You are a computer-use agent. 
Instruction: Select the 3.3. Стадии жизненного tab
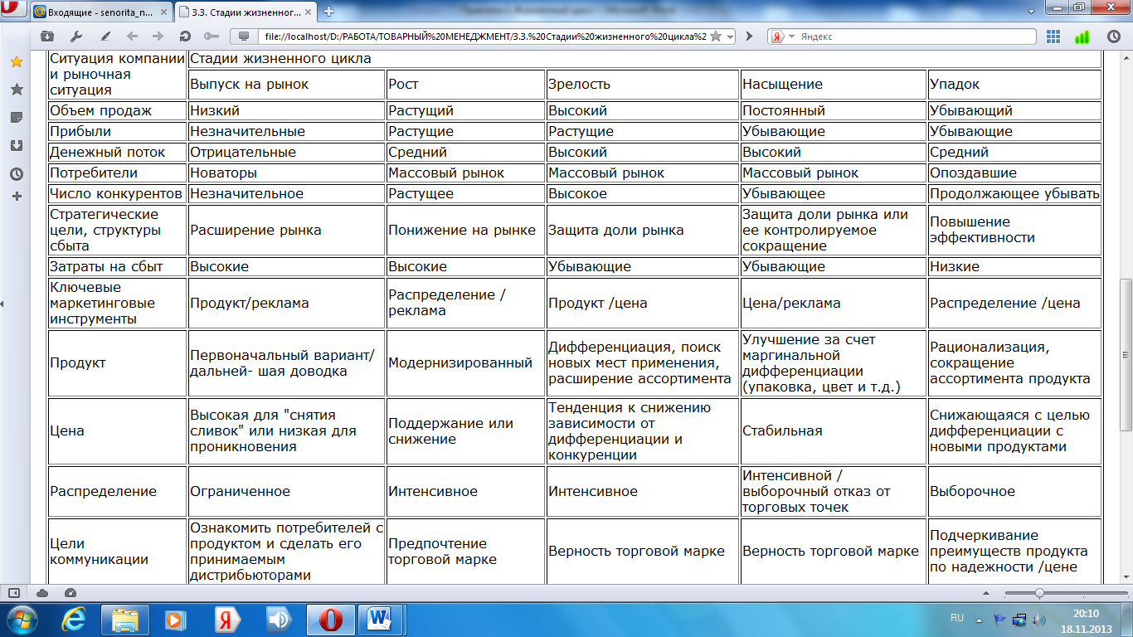click(x=247, y=12)
